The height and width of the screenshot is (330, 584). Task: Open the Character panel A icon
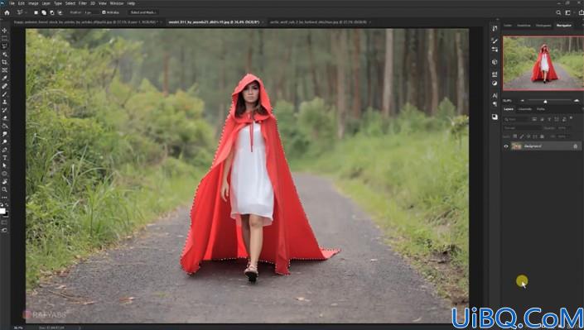[495, 96]
